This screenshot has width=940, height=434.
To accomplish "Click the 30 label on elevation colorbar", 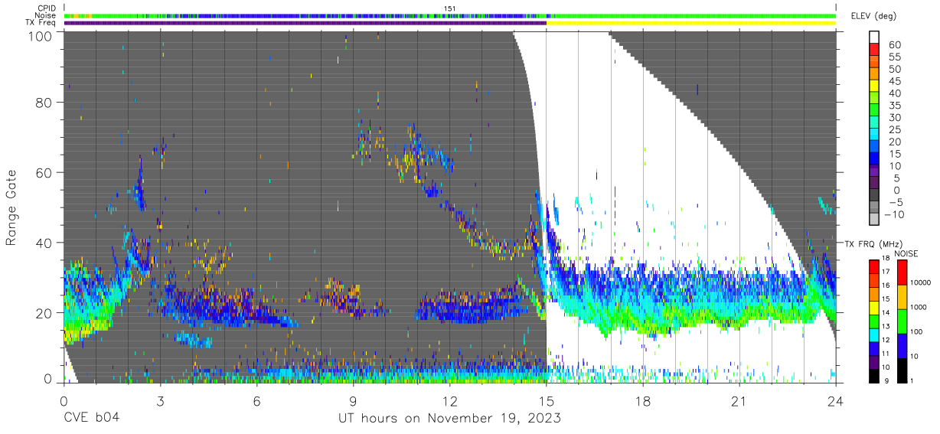I will pos(895,117).
